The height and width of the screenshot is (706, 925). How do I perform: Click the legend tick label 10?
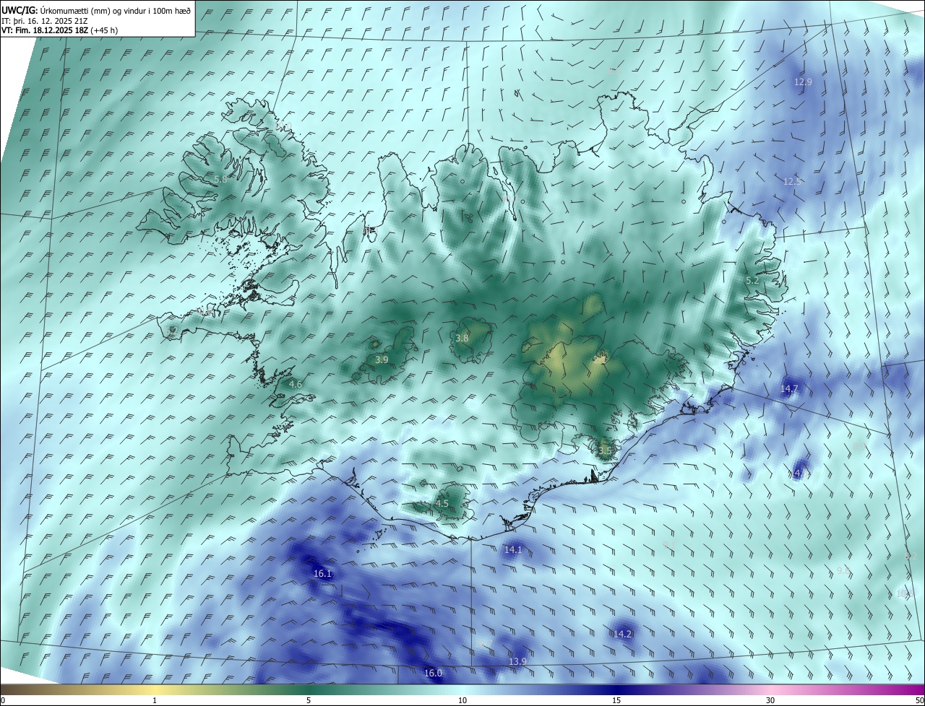tap(462, 701)
